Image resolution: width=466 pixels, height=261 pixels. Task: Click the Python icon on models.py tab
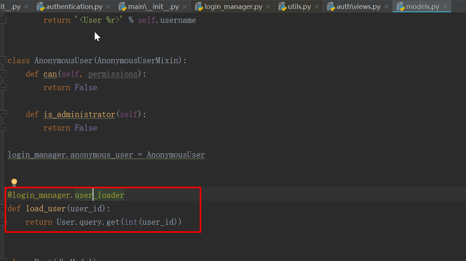pyautogui.click(x=402, y=6)
